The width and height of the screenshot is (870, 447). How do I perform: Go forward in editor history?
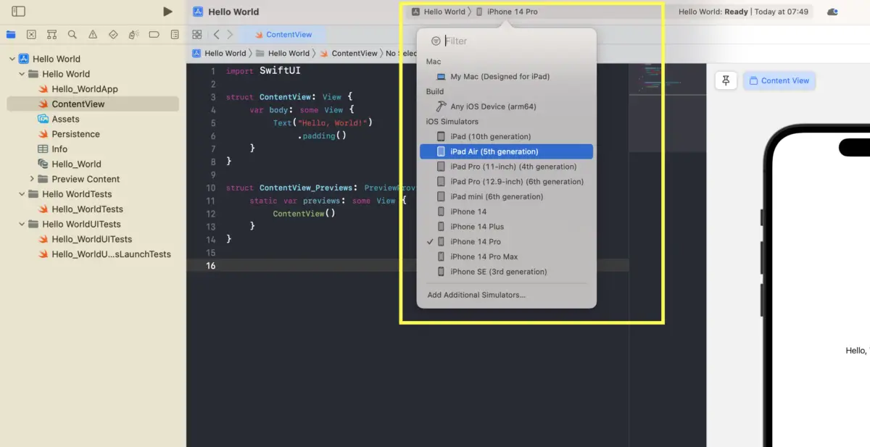(x=230, y=35)
